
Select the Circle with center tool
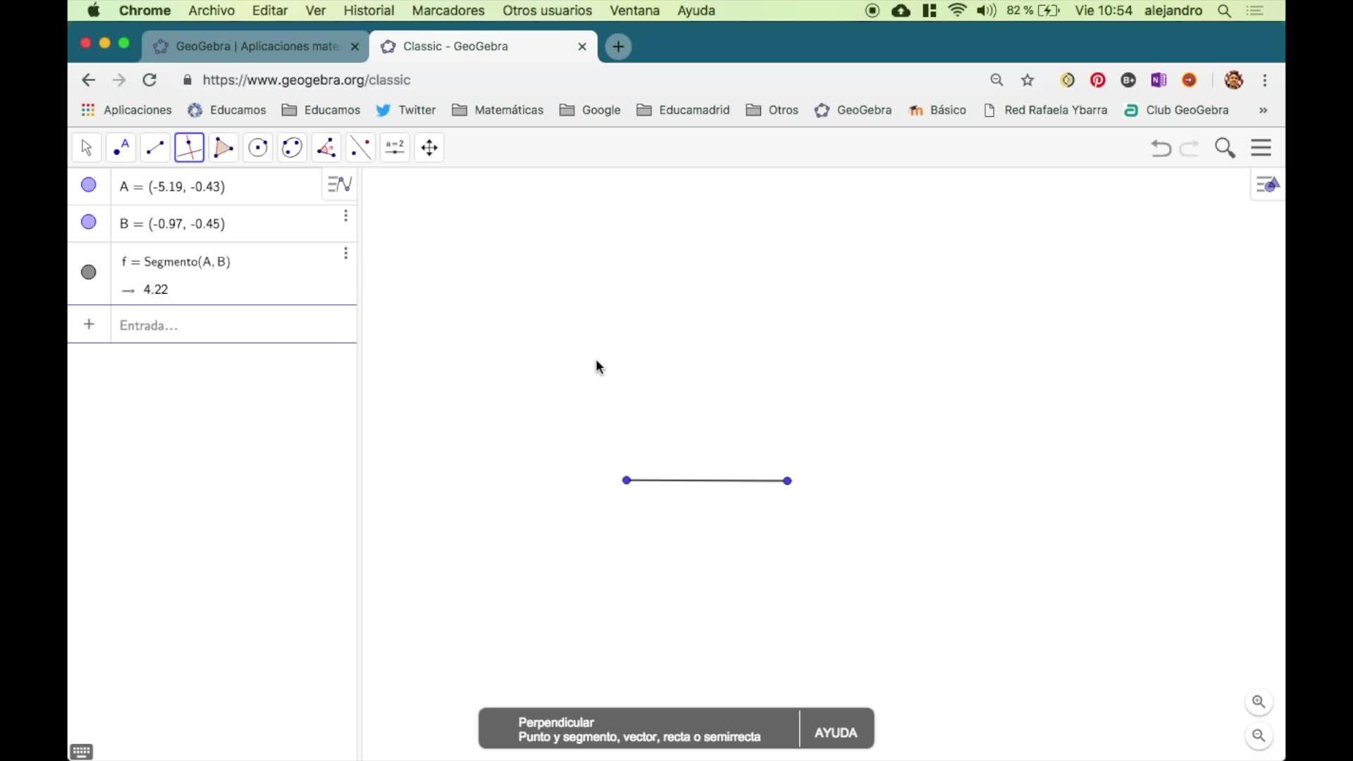(x=258, y=148)
